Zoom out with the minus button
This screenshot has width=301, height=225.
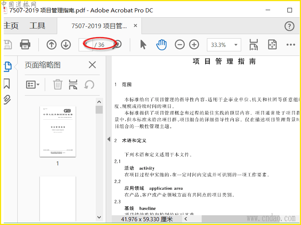tap(180, 45)
